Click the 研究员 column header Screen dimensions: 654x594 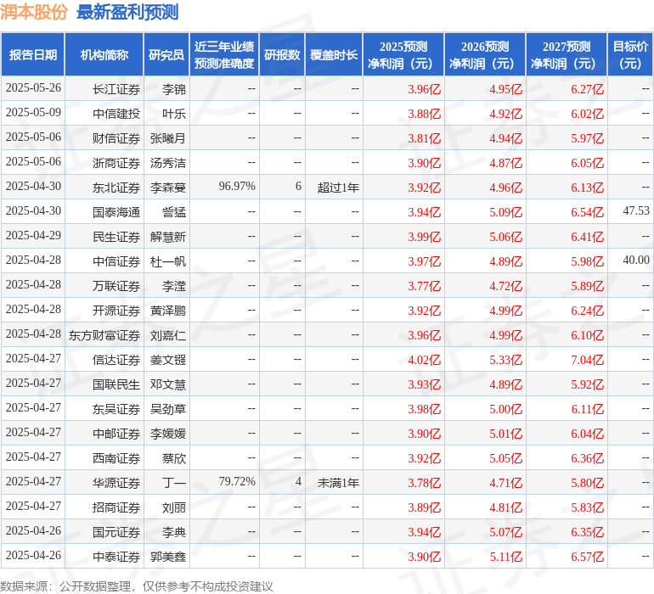click(x=166, y=55)
